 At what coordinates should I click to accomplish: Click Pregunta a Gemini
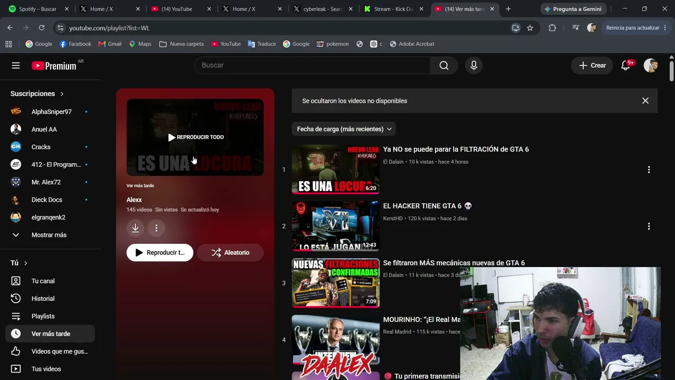pos(573,9)
